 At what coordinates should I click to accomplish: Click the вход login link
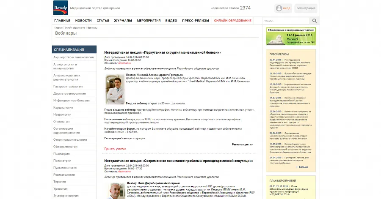287,8
